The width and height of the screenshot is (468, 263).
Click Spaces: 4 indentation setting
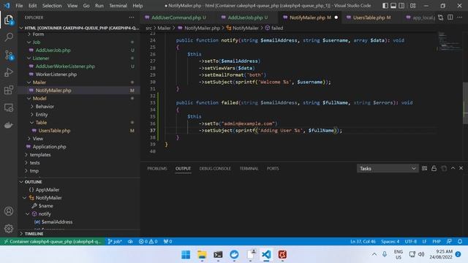click(390, 242)
